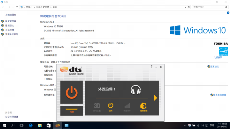Click the antivirus shield tray icon
The image size is (230, 129).
(189, 125)
